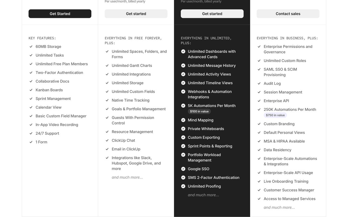This screenshot has width=348, height=217.
Task: Click the dark Get Started button
Action: [x=60, y=14]
